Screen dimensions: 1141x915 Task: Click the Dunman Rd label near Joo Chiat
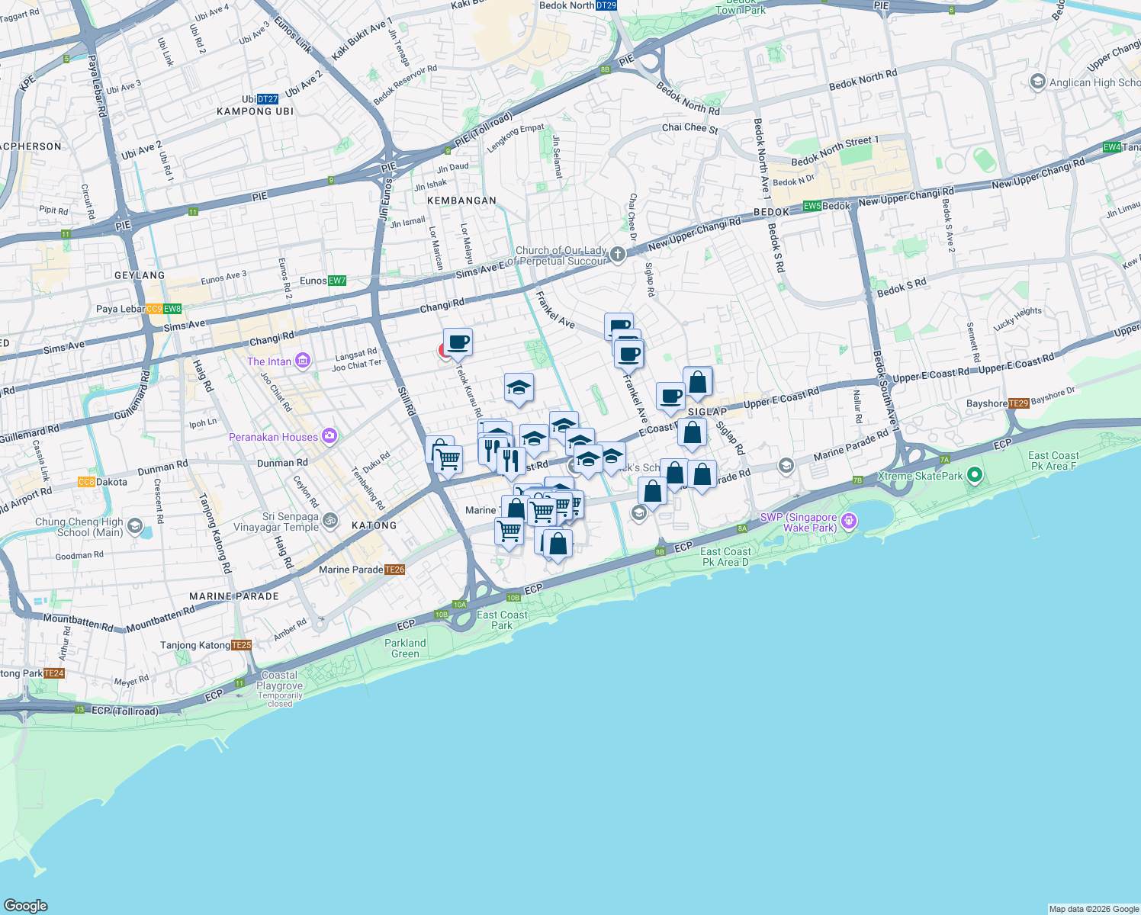coord(282,463)
